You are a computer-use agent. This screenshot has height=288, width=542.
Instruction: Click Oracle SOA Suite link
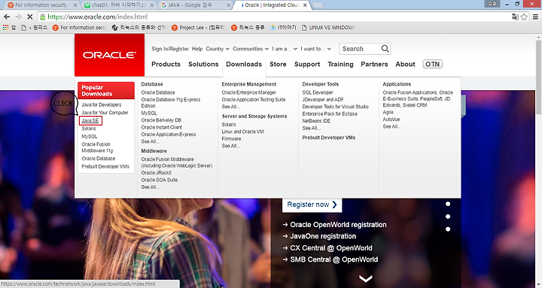pos(160,180)
